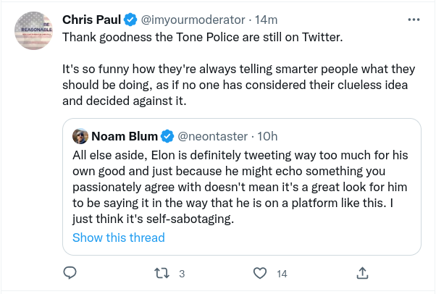Share the tweet via the share icon
This screenshot has height=294, width=436.
click(362, 273)
